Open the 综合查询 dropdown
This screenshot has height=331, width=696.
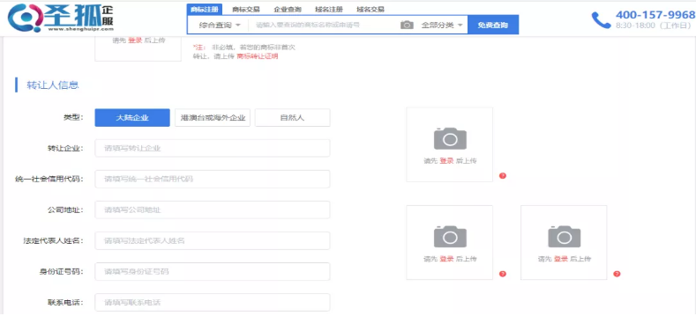tap(220, 26)
